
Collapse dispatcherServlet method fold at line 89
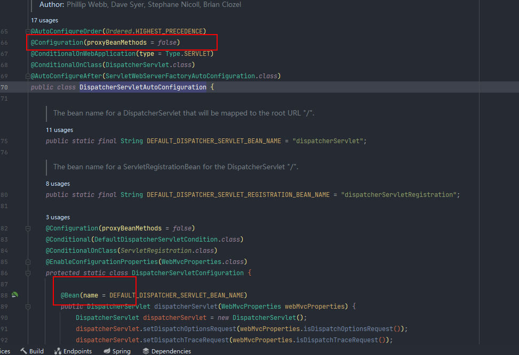click(x=28, y=307)
